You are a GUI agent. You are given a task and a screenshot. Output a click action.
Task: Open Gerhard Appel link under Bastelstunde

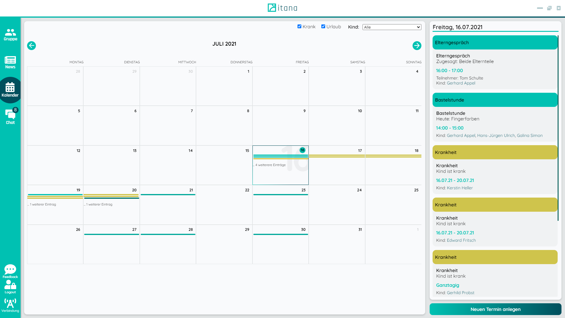461,135
